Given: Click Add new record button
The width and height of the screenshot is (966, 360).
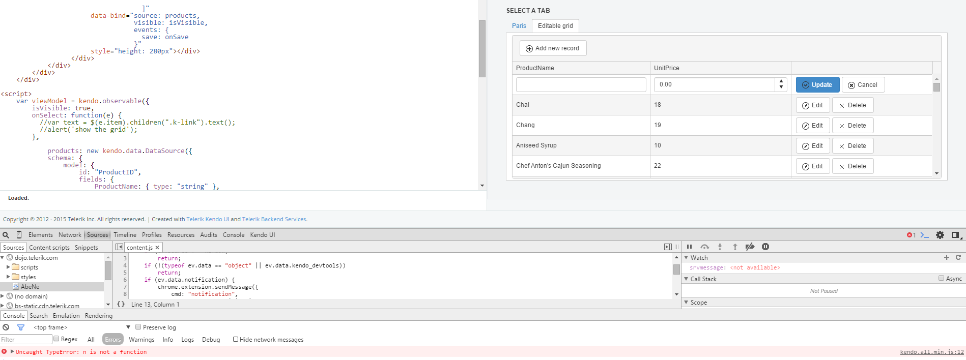Looking at the screenshot, I should tap(553, 48).
